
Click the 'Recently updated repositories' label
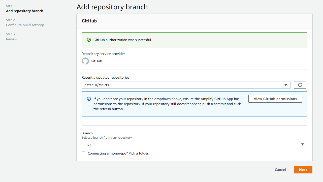pos(105,77)
